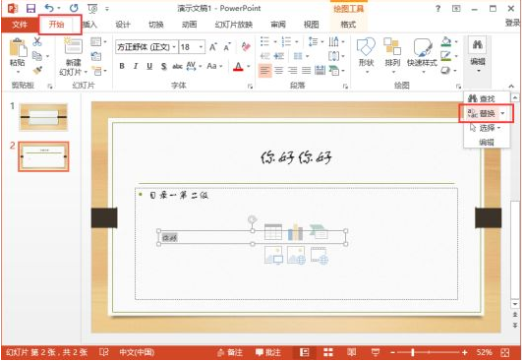Toggle underline formatting
The width and height of the screenshot is (525, 362).
149,66
